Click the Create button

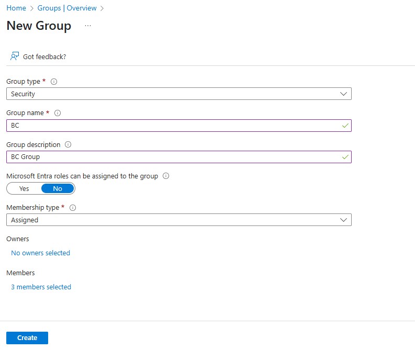27,338
